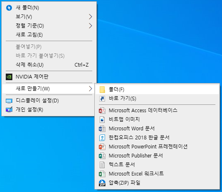Click the blue lightning icon beside 새 폴더(N)

coord(9,8)
